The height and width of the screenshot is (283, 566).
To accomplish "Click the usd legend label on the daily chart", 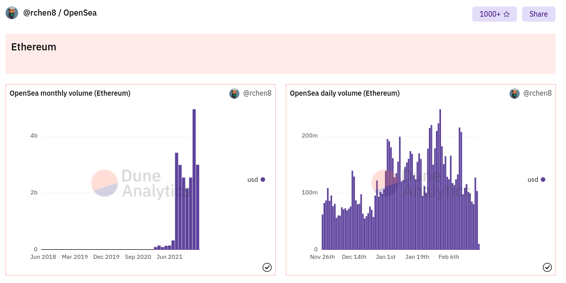I will pyautogui.click(x=533, y=180).
